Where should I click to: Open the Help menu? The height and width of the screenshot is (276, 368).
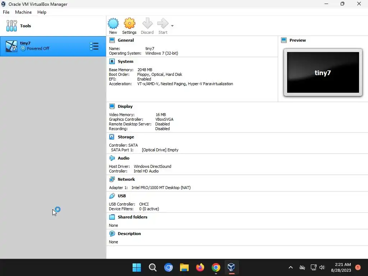[42, 12]
